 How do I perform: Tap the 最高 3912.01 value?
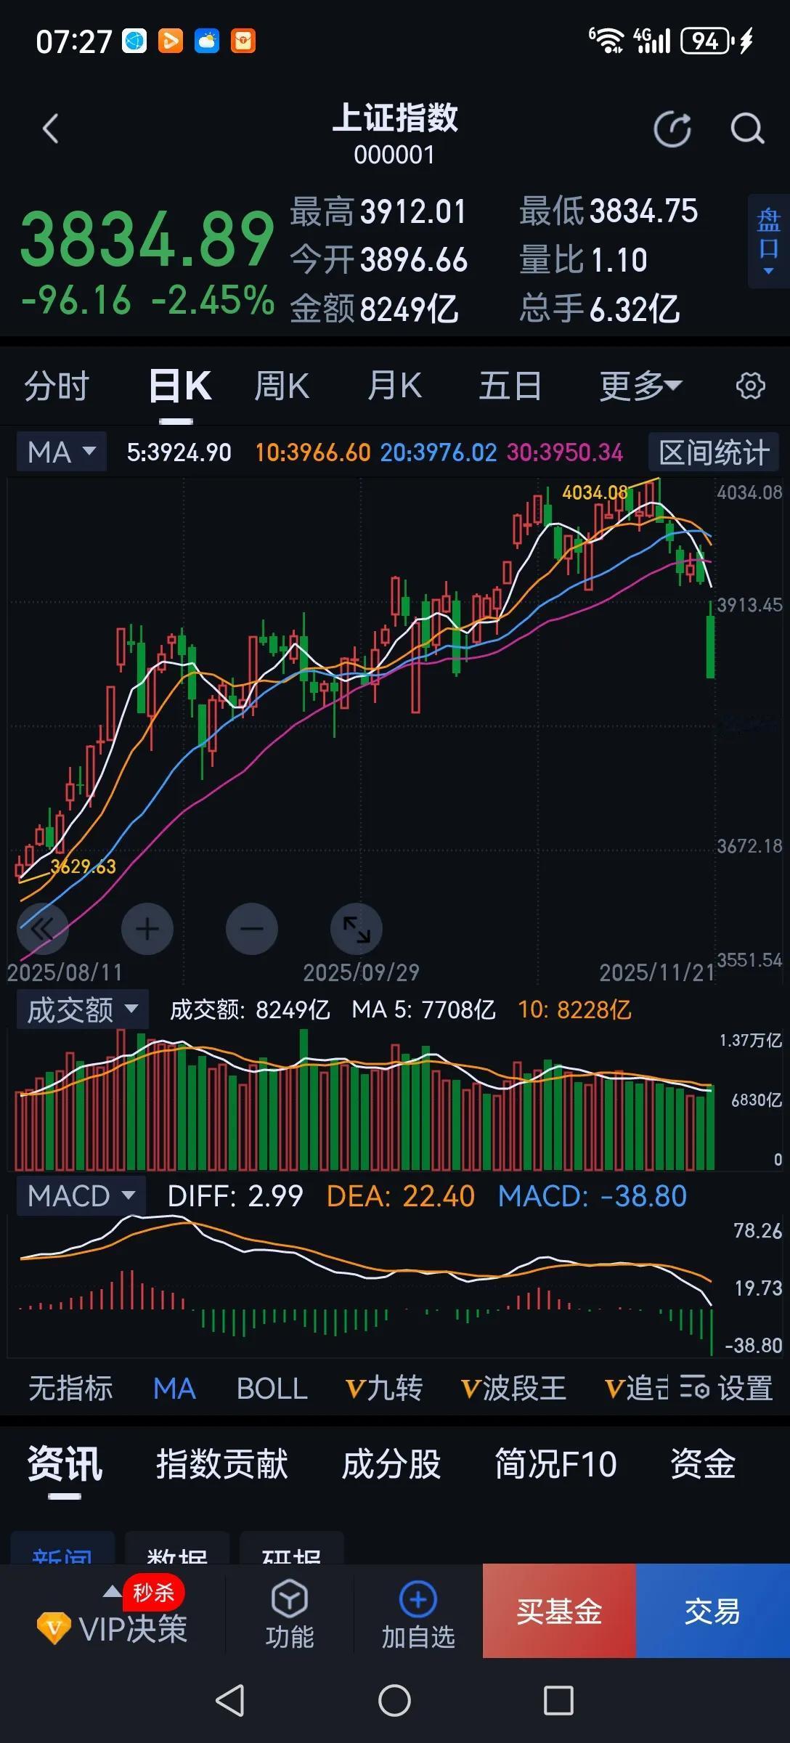point(413,211)
